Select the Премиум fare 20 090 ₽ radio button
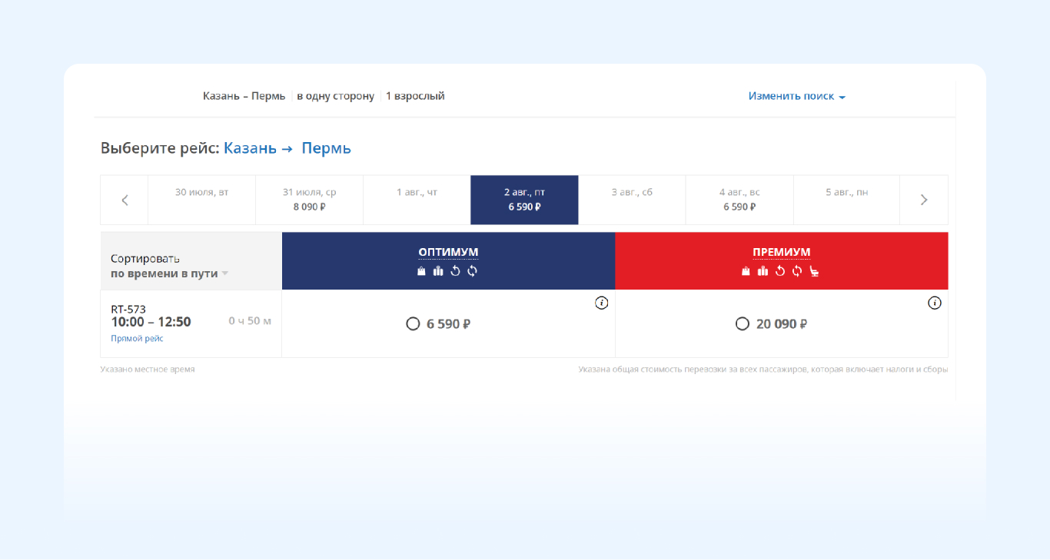Viewport: 1050px width, 560px height. (x=743, y=324)
